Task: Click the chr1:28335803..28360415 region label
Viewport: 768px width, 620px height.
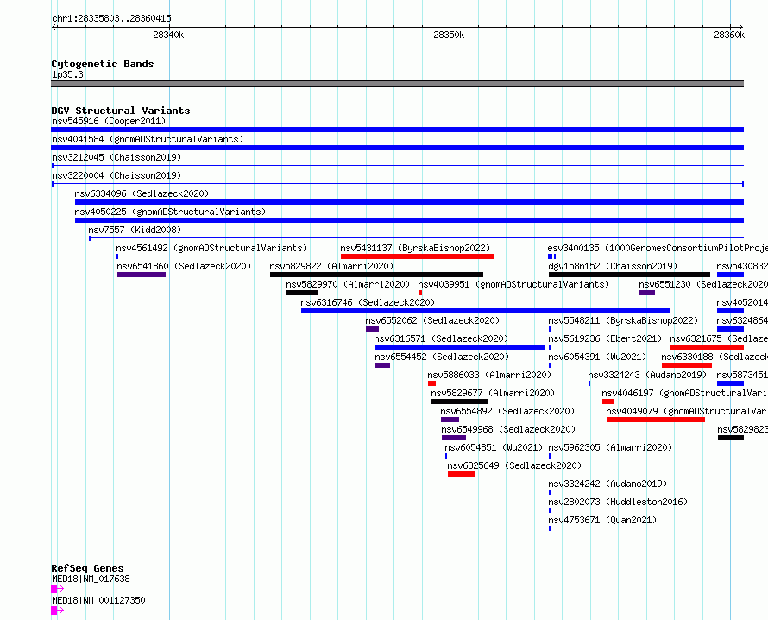Action: pos(111,19)
